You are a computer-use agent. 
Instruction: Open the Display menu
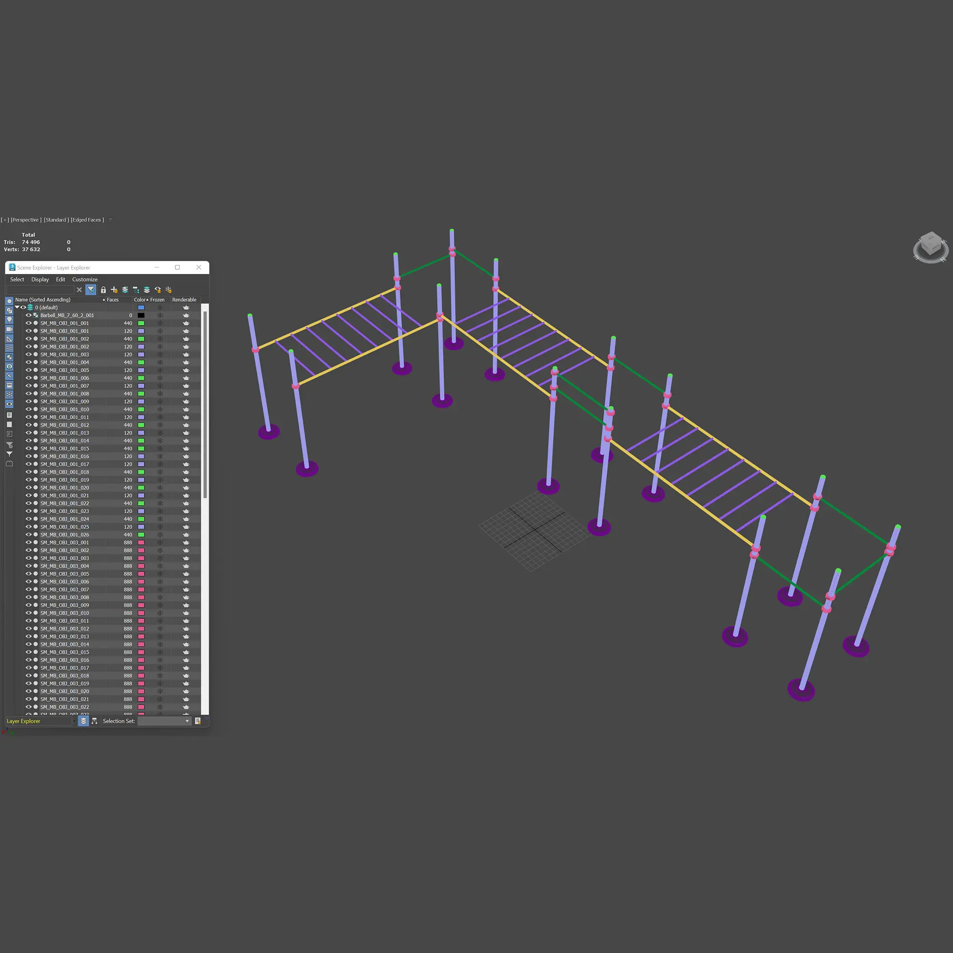[x=40, y=279]
